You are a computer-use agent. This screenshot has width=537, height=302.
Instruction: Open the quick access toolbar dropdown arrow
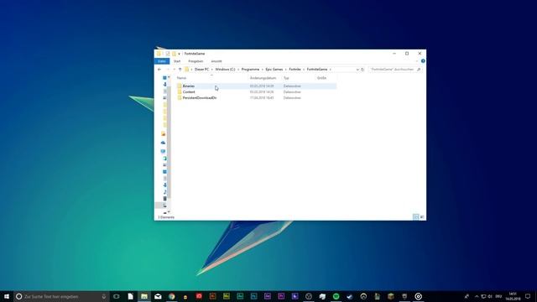point(179,54)
